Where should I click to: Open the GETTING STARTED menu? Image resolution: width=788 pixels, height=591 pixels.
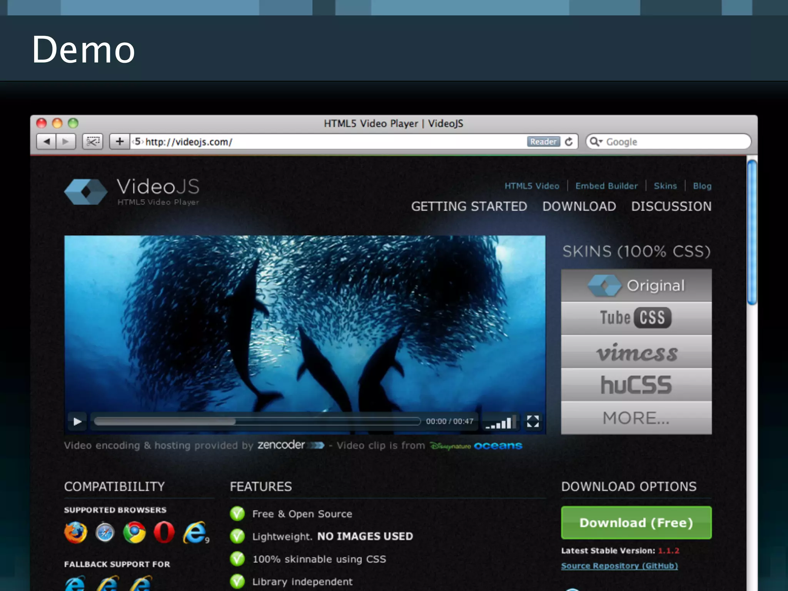(469, 207)
